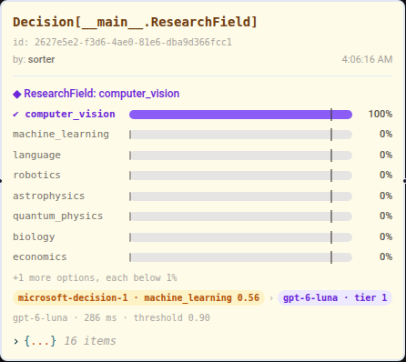Viewport: 406px width, 362px height.
Task: Click the decision id text
Action: 122,42
